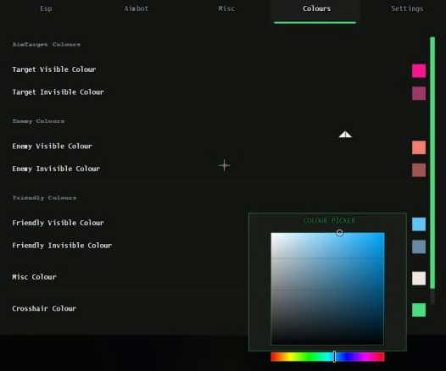The width and height of the screenshot is (446, 371).
Task: Click the Misc Colour white swatch
Action: (419, 278)
